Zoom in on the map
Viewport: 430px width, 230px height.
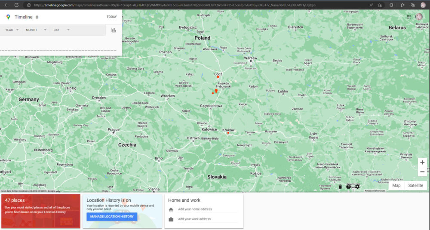coord(422,162)
